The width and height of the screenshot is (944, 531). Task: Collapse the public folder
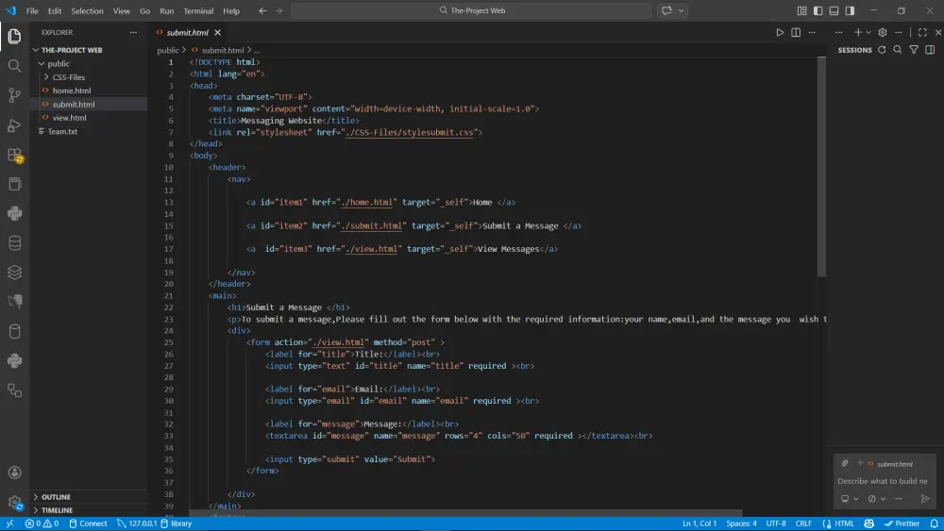click(x=41, y=64)
